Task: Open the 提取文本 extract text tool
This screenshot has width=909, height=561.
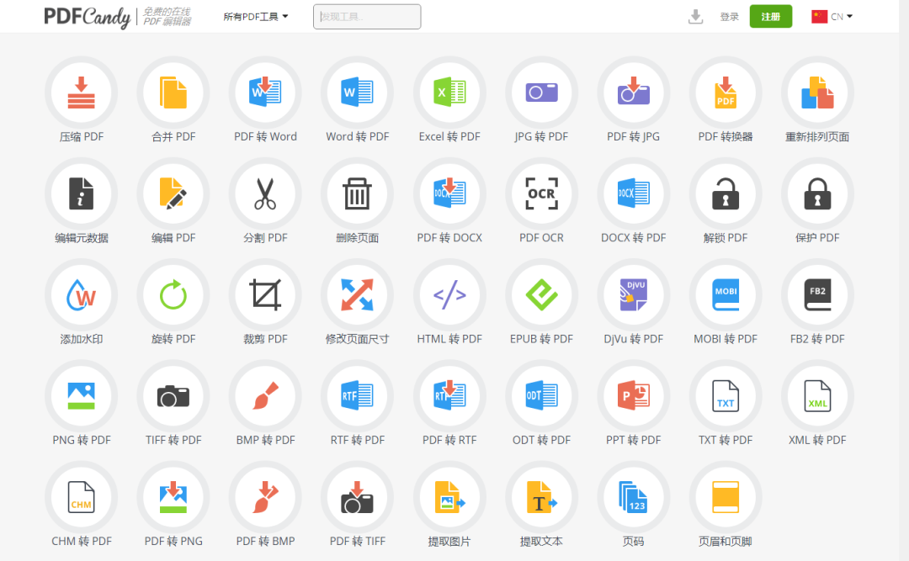Action: click(541, 497)
